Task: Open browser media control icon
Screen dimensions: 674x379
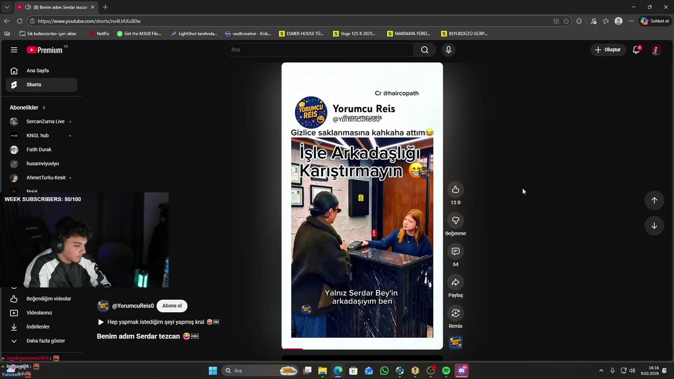Action: pos(593,21)
